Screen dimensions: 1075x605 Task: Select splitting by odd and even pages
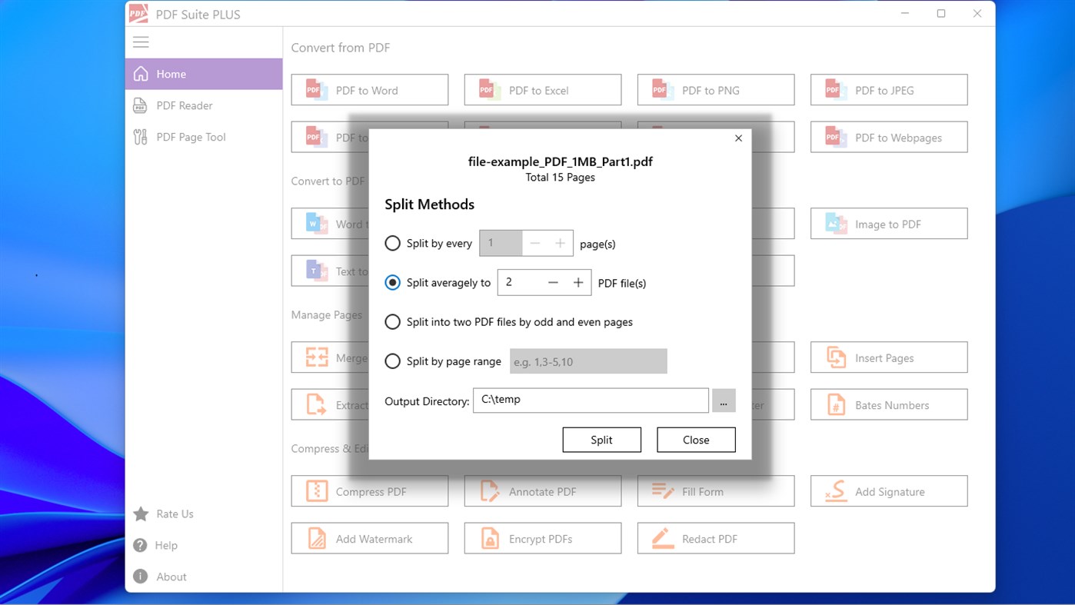click(x=392, y=322)
